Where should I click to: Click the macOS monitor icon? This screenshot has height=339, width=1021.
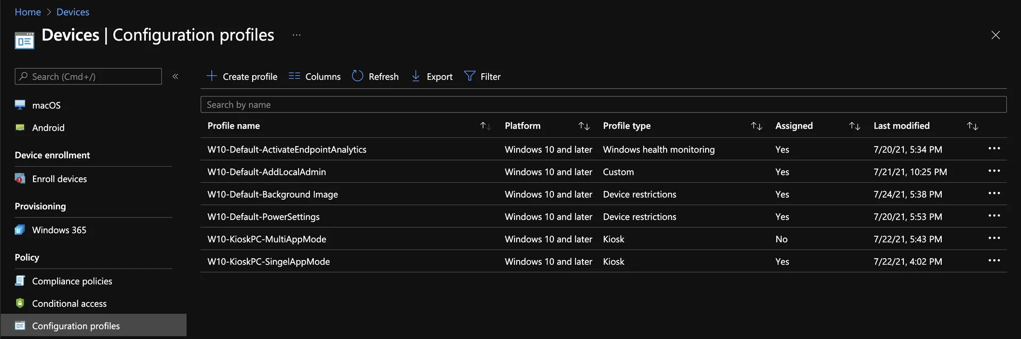pos(20,105)
